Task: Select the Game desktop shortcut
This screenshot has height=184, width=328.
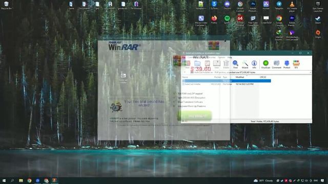Action: click(71, 6)
